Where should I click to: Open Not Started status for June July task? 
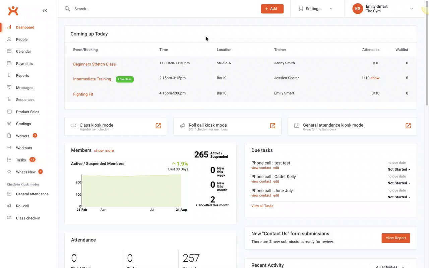click(399, 197)
